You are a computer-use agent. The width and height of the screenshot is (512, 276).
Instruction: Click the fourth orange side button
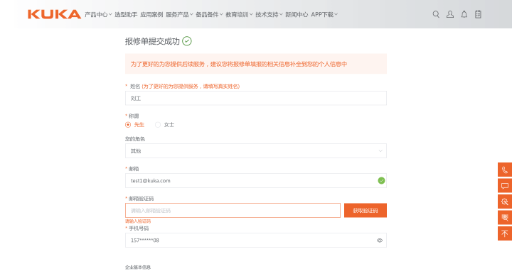tap(505, 218)
